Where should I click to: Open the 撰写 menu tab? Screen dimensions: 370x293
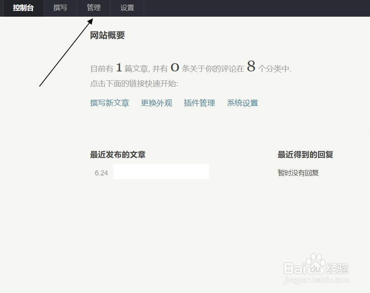(x=60, y=8)
